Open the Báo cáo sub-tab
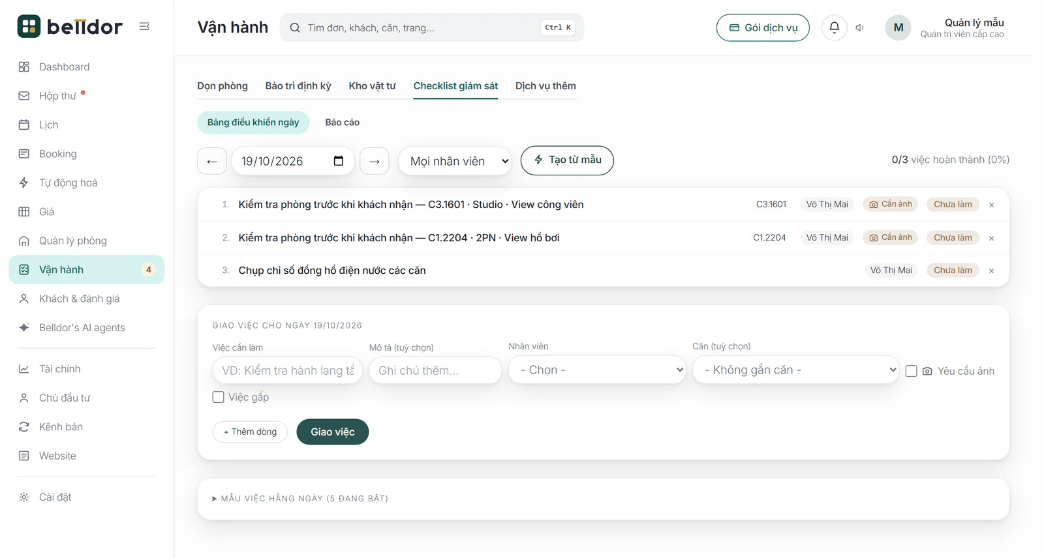The image size is (1044, 558). pyautogui.click(x=343, y=123)
